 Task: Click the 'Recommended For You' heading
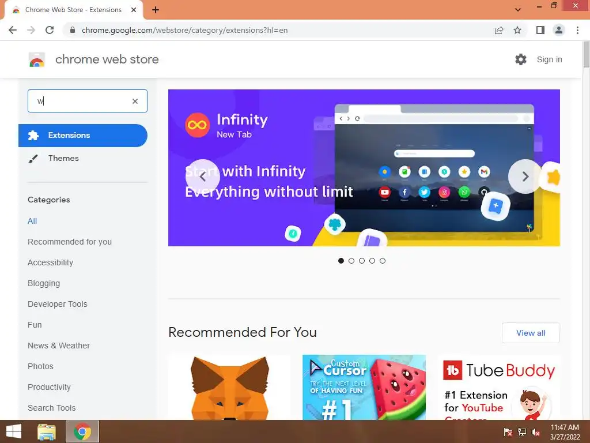click(243, 332)
